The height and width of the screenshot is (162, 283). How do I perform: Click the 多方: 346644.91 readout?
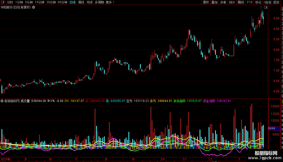coord(161,101)
